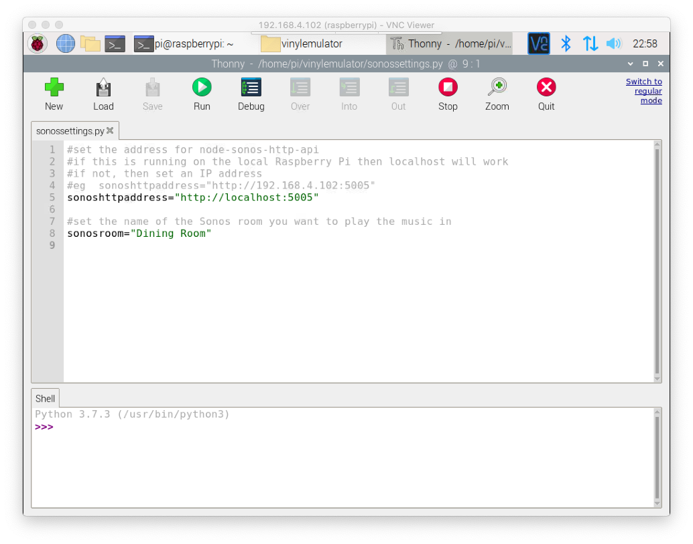Click line 2 comment about local Raspberry Pi
This screenshot has height=544, width=693.
(x=288, y=161)
